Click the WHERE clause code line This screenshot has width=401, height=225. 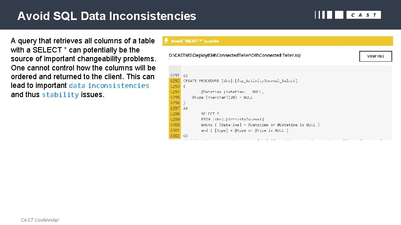click(260, 125)
